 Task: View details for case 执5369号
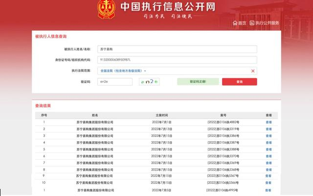click(268, 163)
